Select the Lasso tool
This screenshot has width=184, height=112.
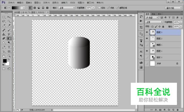4,21
